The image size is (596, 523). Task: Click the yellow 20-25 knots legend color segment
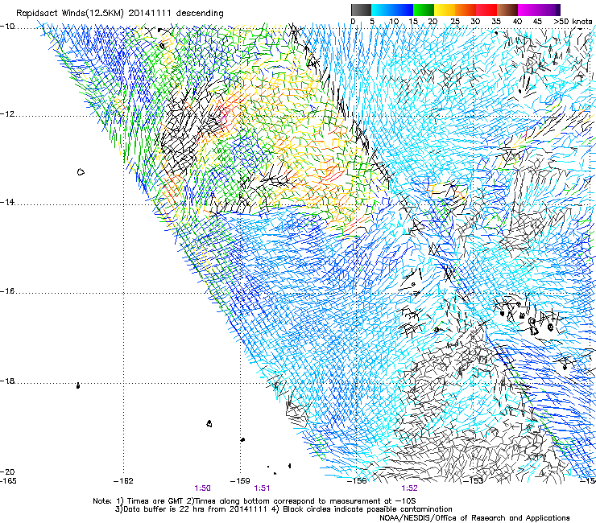click(445, 10)
